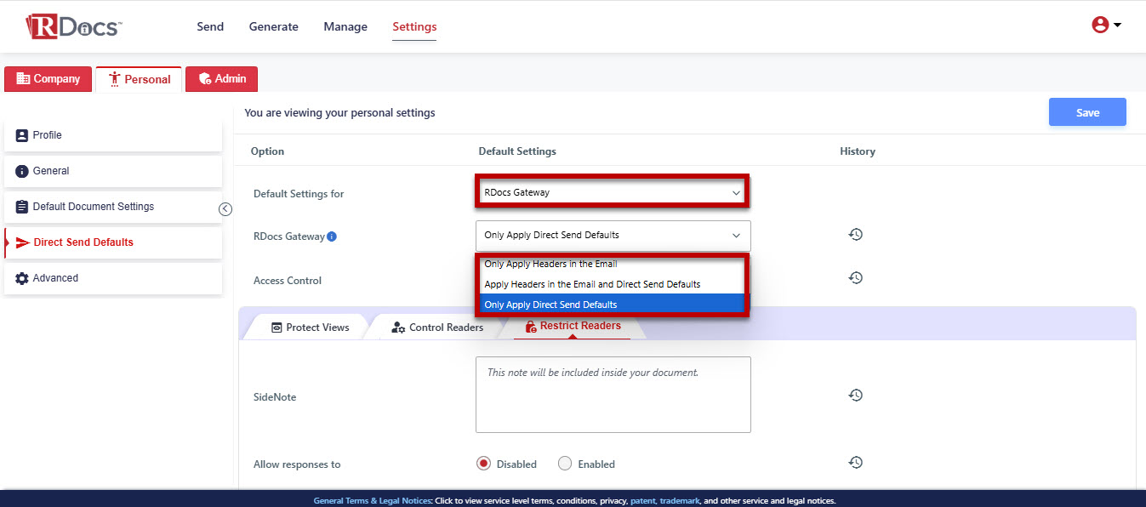This screenshot has width=1146, height=507.
Task: Click history icon for Access Control row
Action: coord(856,278)
